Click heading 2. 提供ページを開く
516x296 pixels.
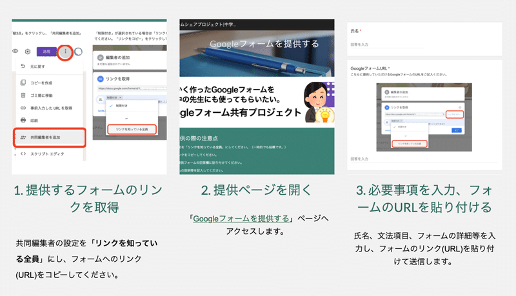click(256, 190)
